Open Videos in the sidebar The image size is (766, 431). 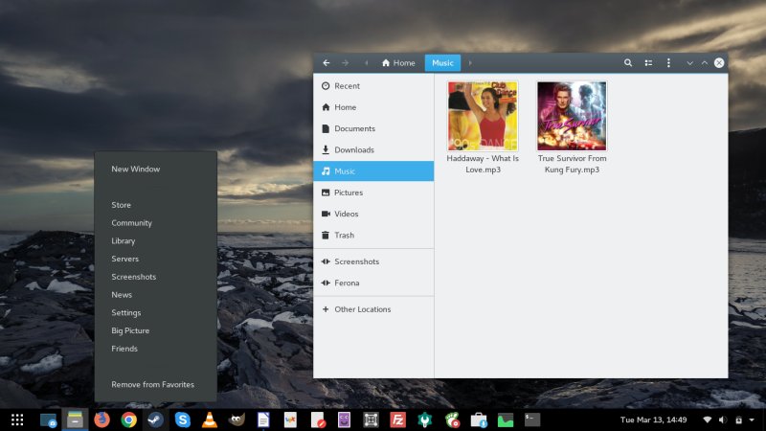(373, 214)
